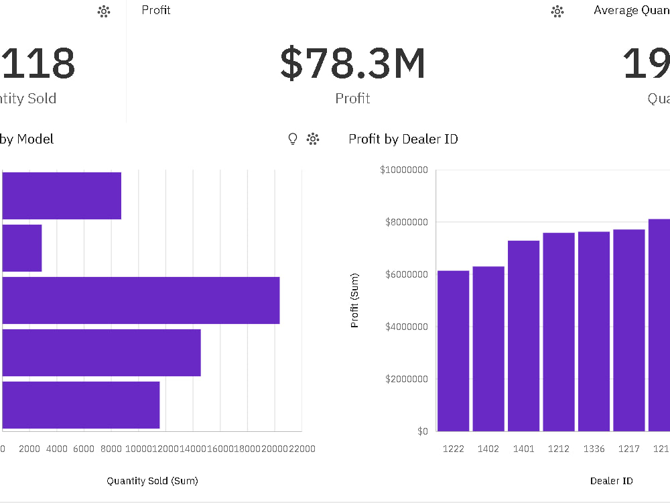Screen dimensions: 670x503
Task: Click the shortest bar in Quantity Sold by Model
Action: click(20, 247)
